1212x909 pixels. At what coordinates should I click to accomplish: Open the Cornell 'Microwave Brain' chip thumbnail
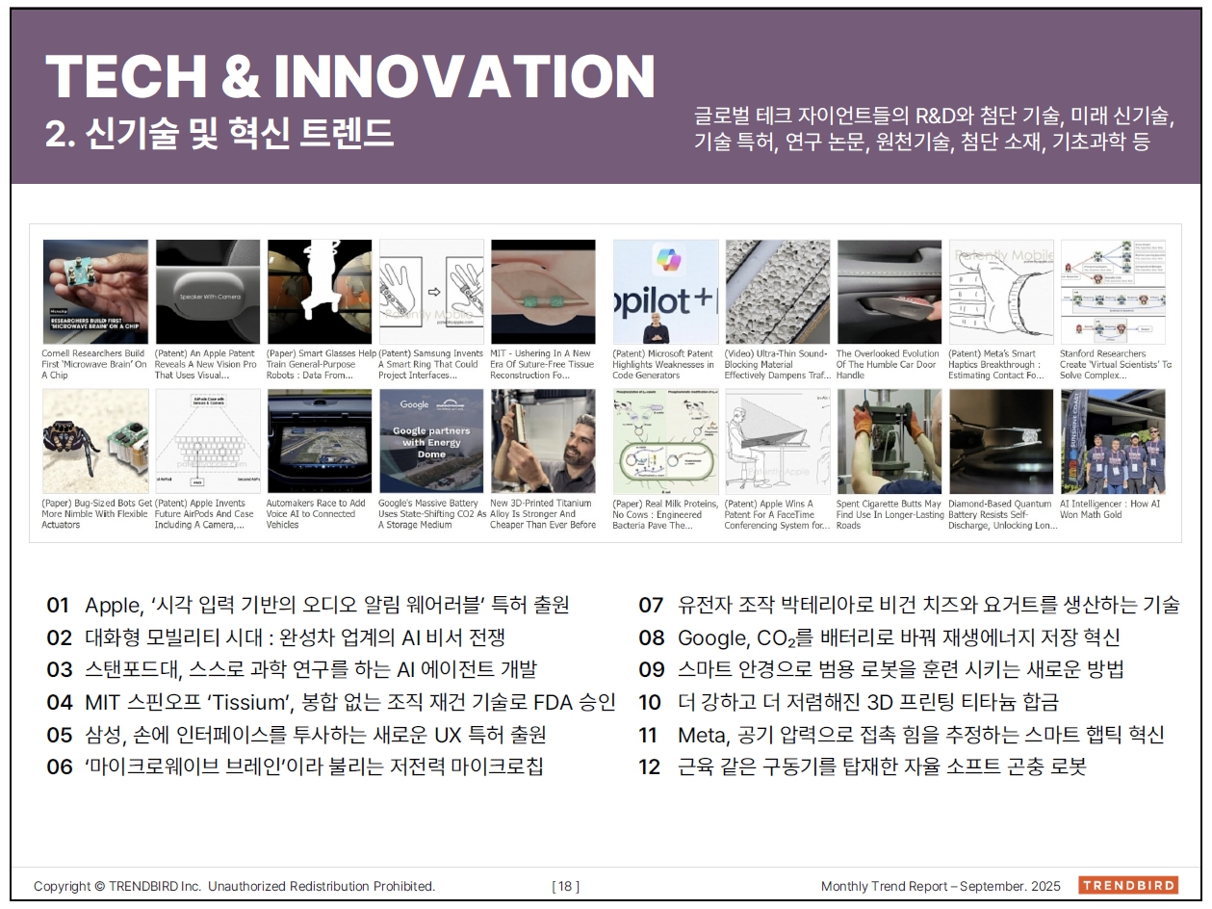(x=95, y=292)
